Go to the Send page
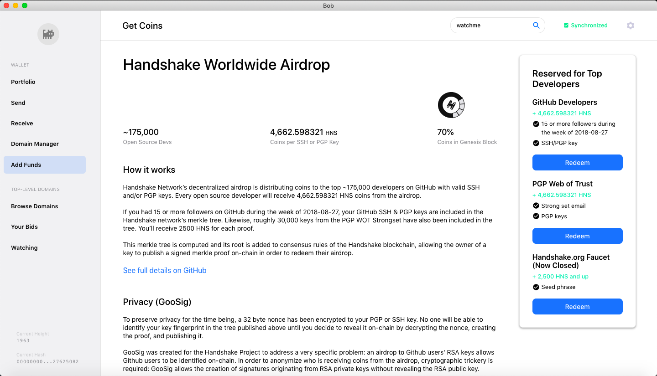 click(18, 103)
